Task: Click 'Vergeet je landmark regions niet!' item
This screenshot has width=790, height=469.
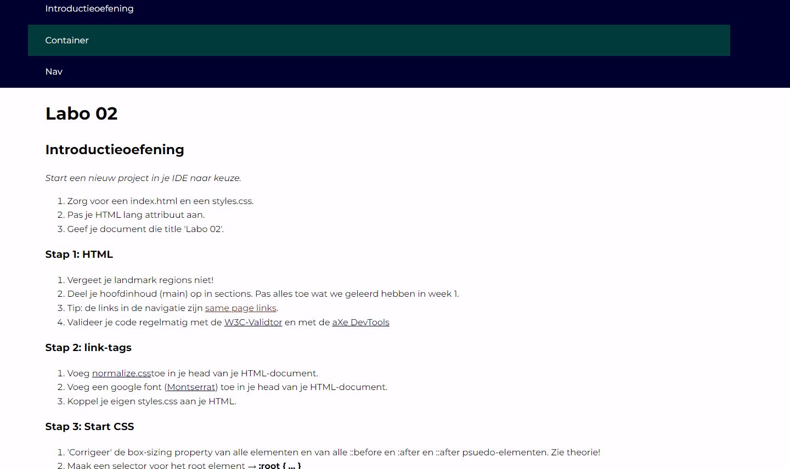Action: click(140, 280)
